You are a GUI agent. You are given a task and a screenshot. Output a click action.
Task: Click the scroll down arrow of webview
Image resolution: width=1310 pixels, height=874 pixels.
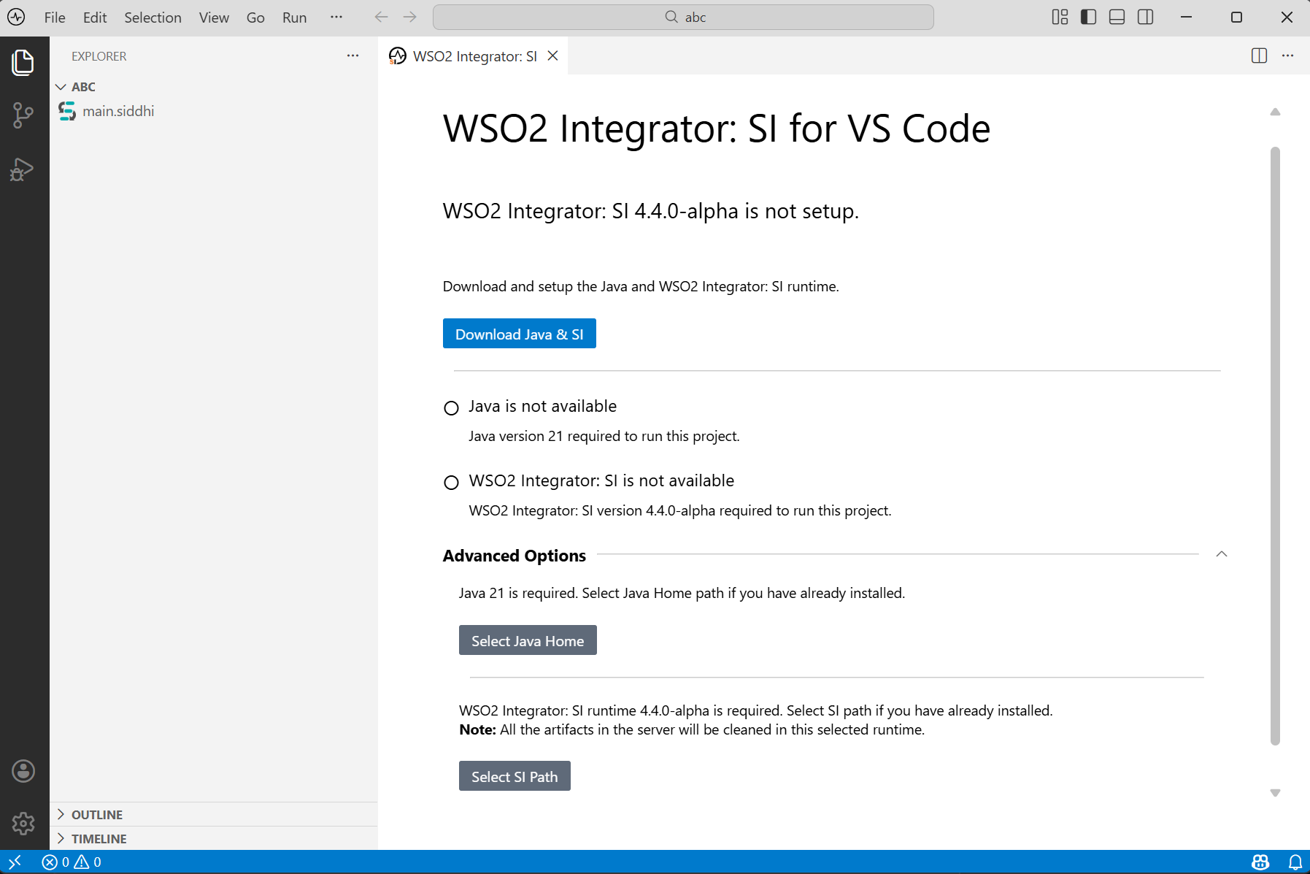coord(1275,793)
